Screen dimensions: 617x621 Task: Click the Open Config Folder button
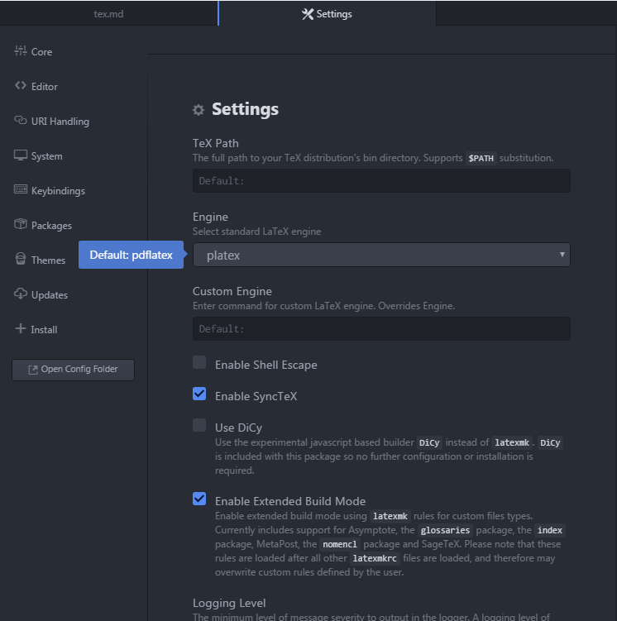coord(73,370)
